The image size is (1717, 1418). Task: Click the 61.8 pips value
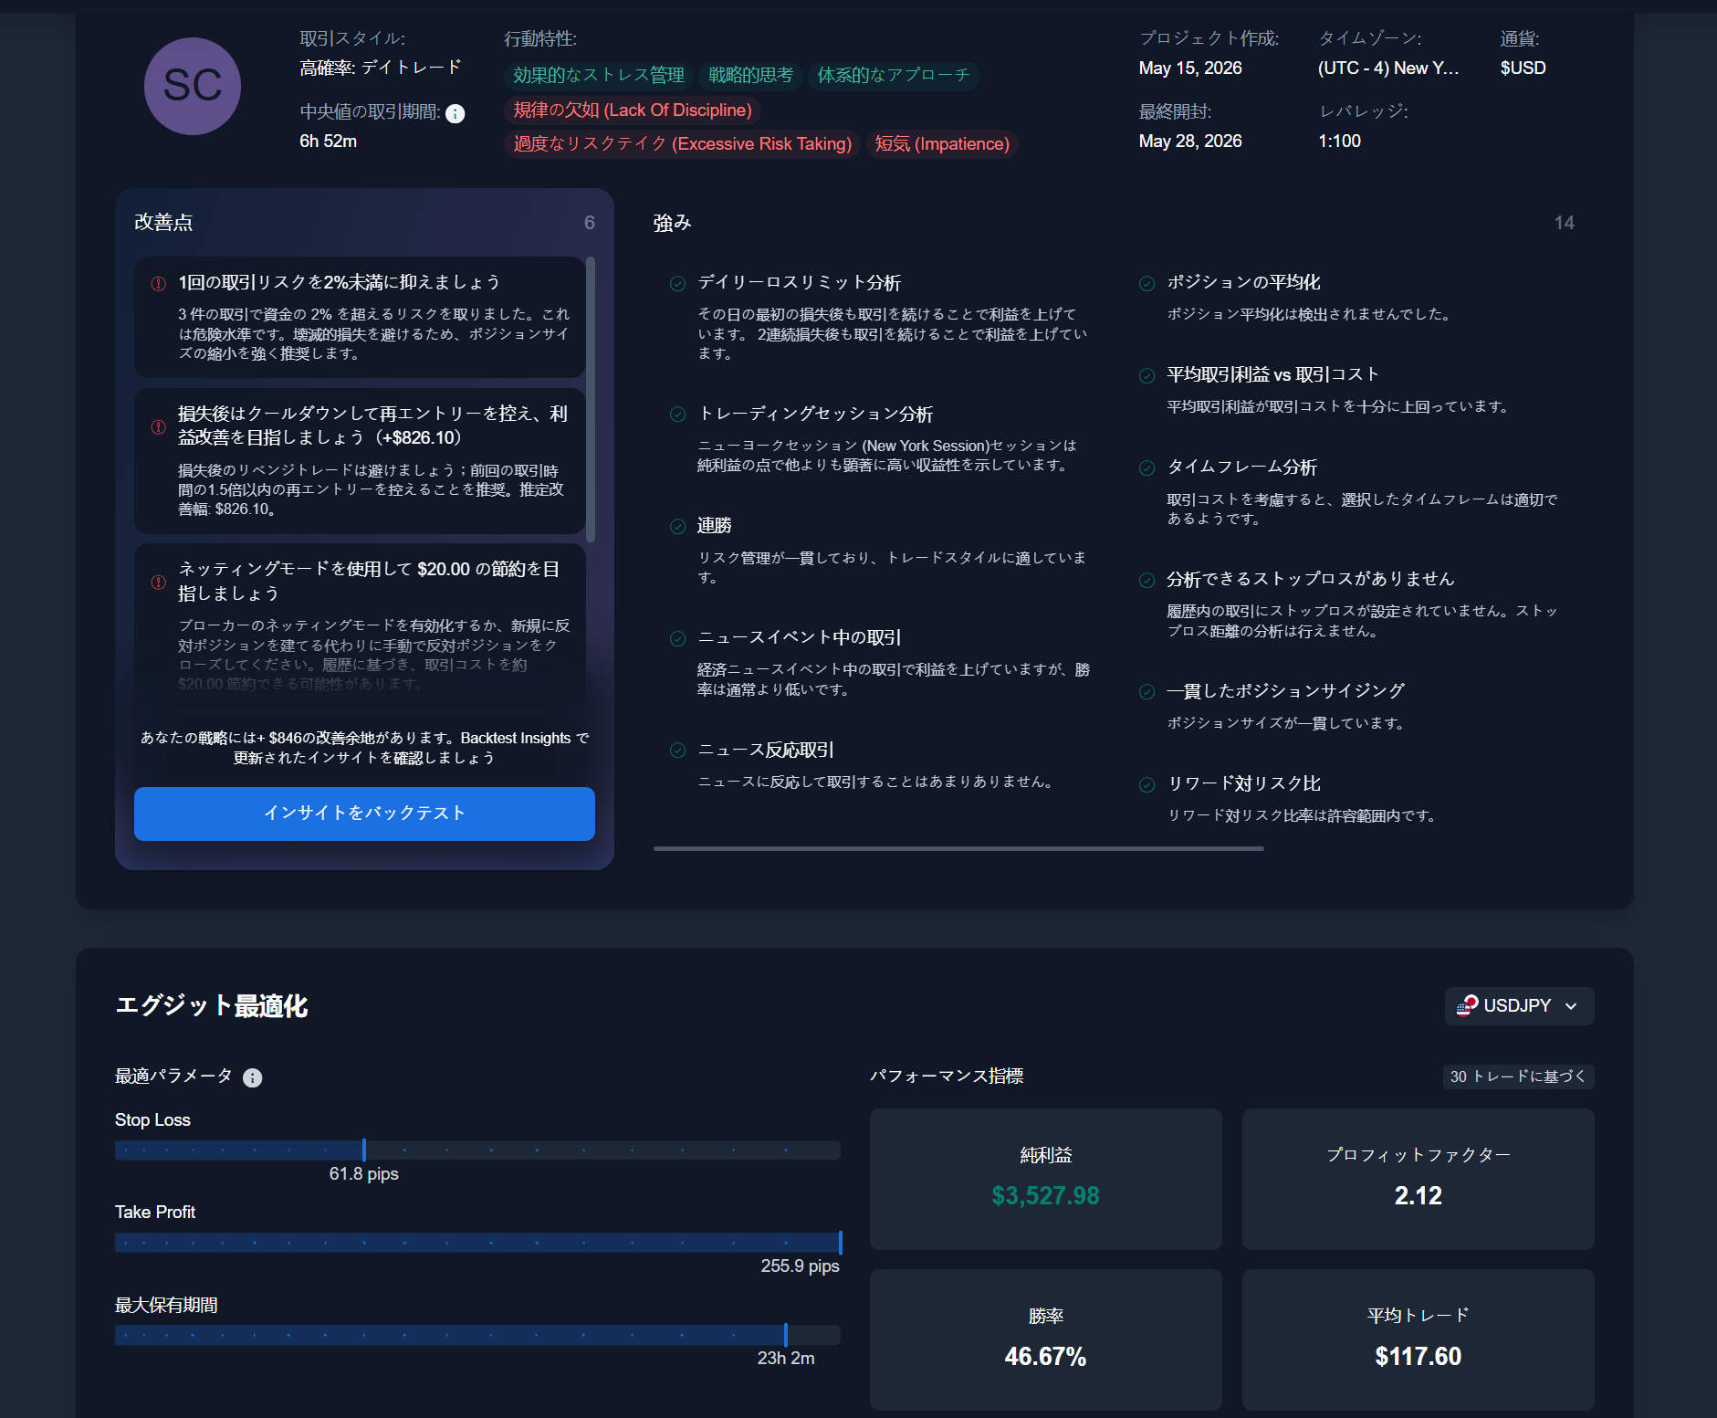(x=364, y=1174)
